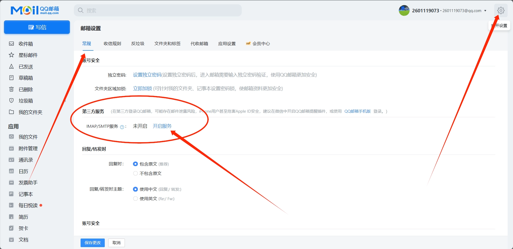Open the inbox tray icon 收件箱
The width and height of the screenshot is (513, 249).
click(x=11, y=43)
